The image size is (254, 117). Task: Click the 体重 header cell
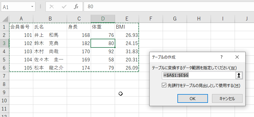(103, 27)
